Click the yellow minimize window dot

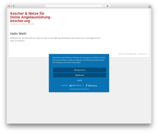tap(11, 6)
